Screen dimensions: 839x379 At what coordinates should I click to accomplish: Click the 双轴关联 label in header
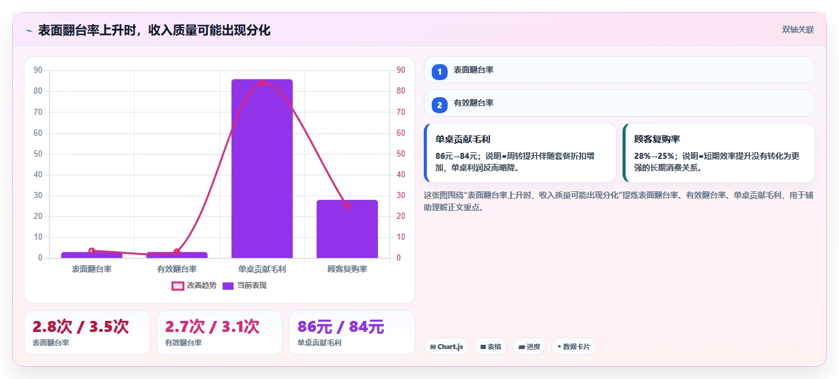pos(798,29)
